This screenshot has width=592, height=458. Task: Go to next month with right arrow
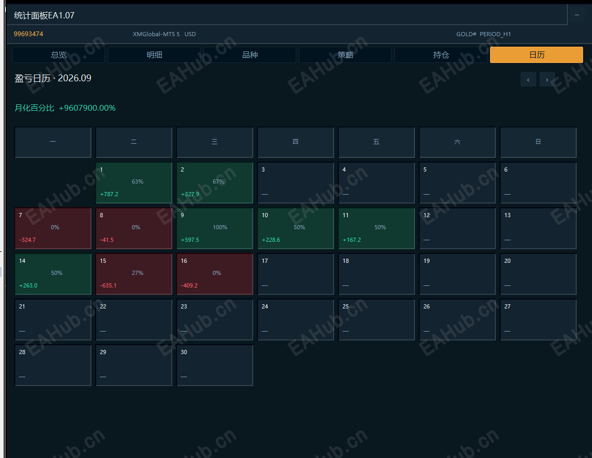(x=547, y=80)
